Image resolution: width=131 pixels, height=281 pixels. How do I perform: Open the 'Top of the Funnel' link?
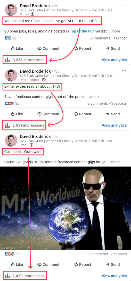point(85,31)
